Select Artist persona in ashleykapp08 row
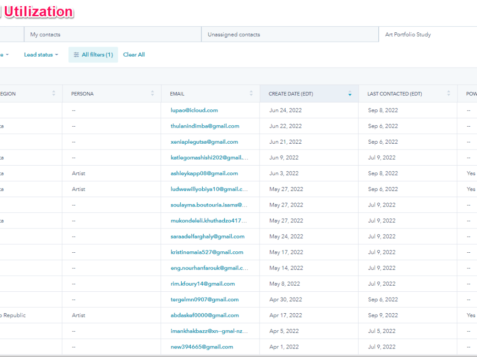Screen dimensions: 477x357 click(79, 173)
